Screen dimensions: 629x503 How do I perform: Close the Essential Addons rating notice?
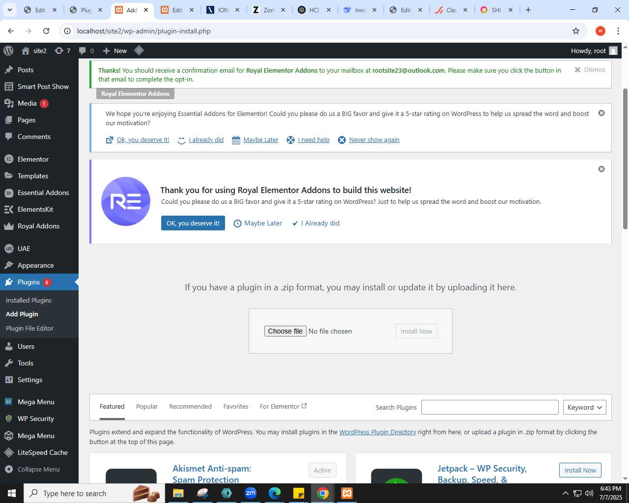601,113
